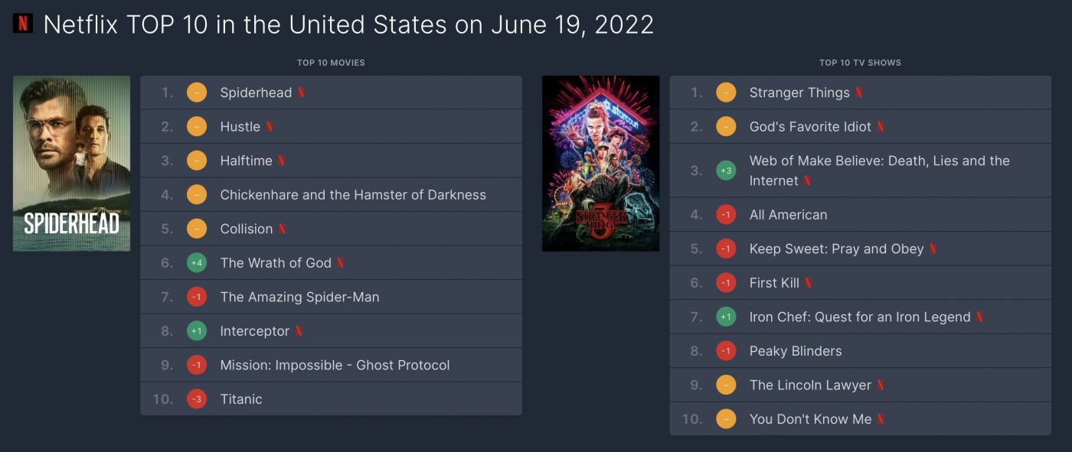Viewport: 1072px width, 452px height.
Task: Click the green +3 badge for Web of Make Believe
Action: [x=726, y=171]
